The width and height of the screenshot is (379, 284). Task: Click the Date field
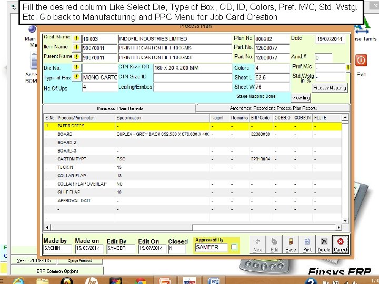click(330, 39)
